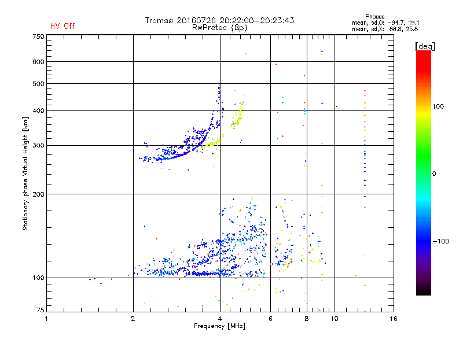Click the y-axis '300' tick label
The width and height of the screenshot is (463, 347).
[x=38, y=146]
